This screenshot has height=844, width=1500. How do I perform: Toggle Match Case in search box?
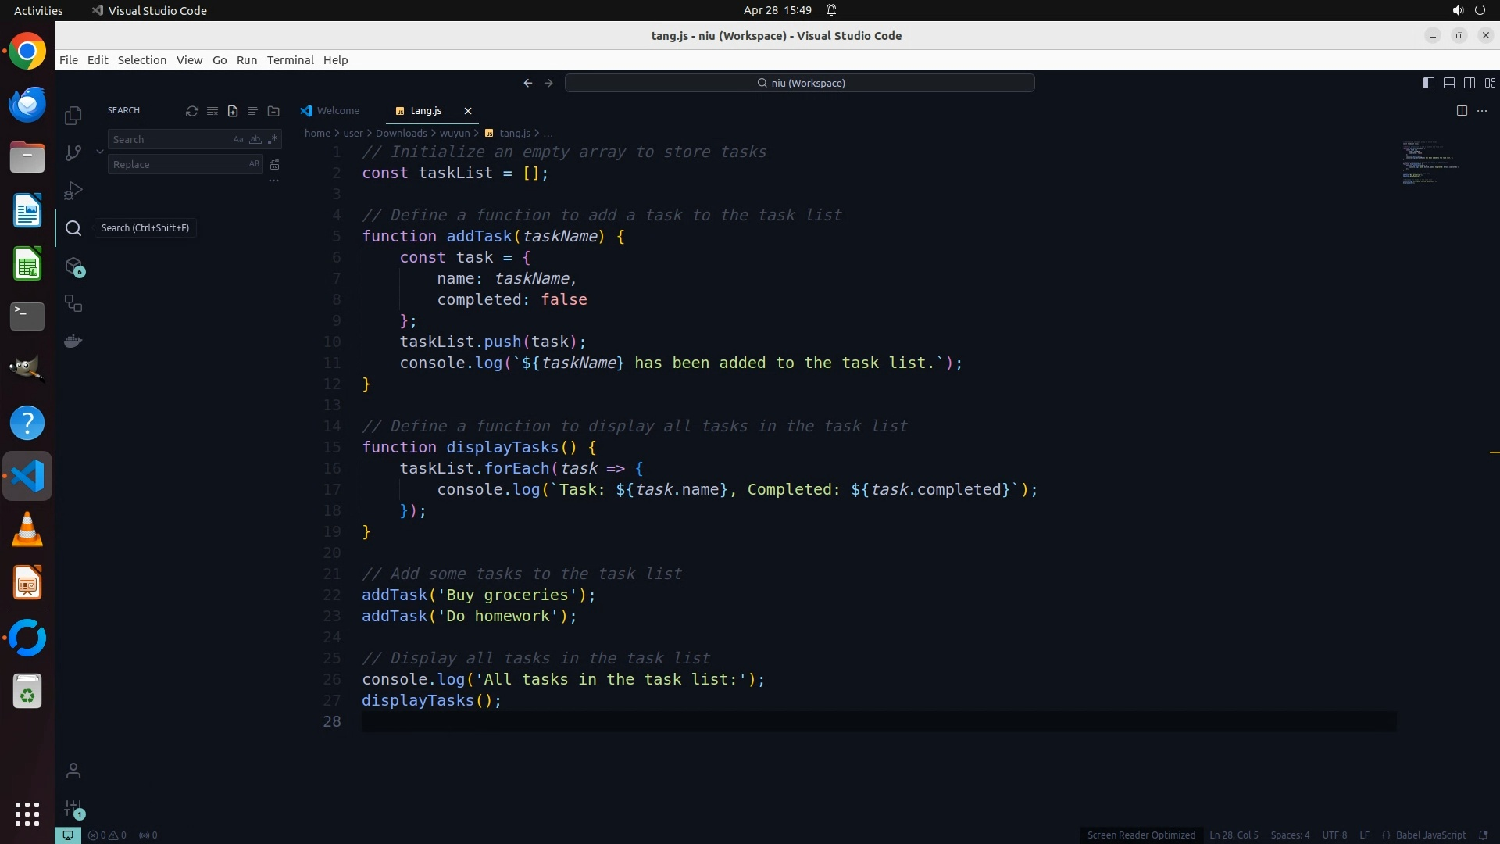click(238, 139)
